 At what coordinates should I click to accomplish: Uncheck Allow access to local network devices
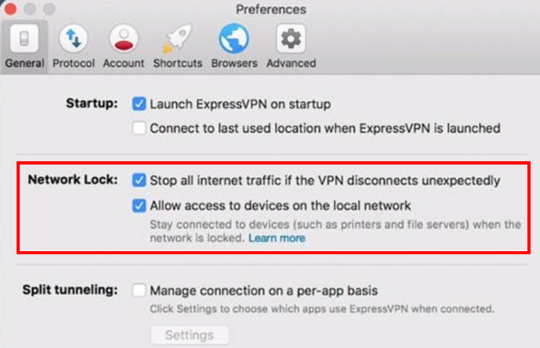point(139,206)
